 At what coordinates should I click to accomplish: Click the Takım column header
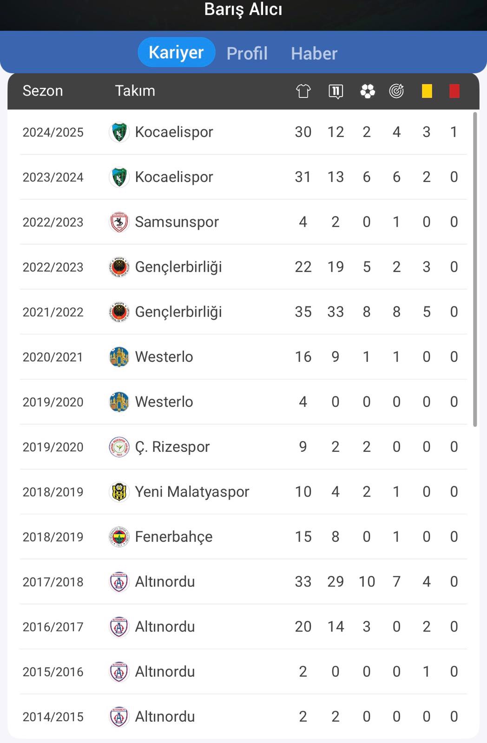click(135, 91)
